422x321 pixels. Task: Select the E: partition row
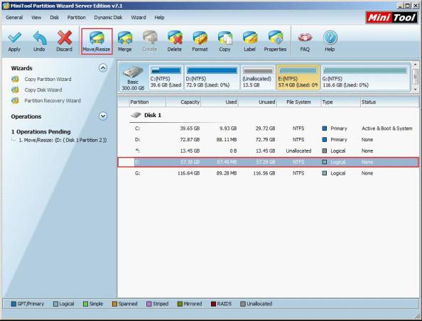(x=269, y=162)
